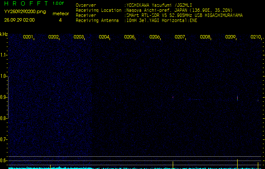Image resolution: width=265 pixels, height=169 pixels.
Task: Select the file name YY2509290200.png
Action: pos(25,12)
